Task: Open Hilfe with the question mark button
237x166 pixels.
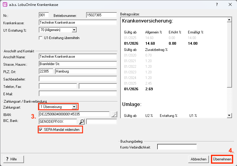Action: [14, 159]
